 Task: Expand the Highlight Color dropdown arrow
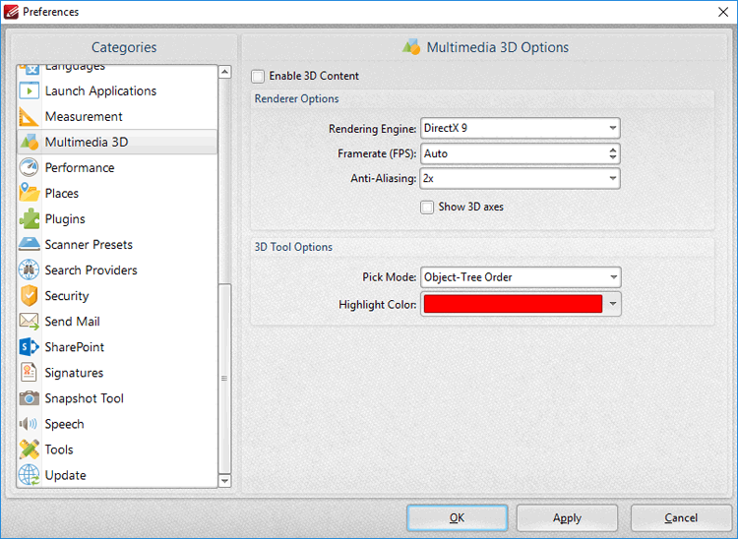coord(613,304)
